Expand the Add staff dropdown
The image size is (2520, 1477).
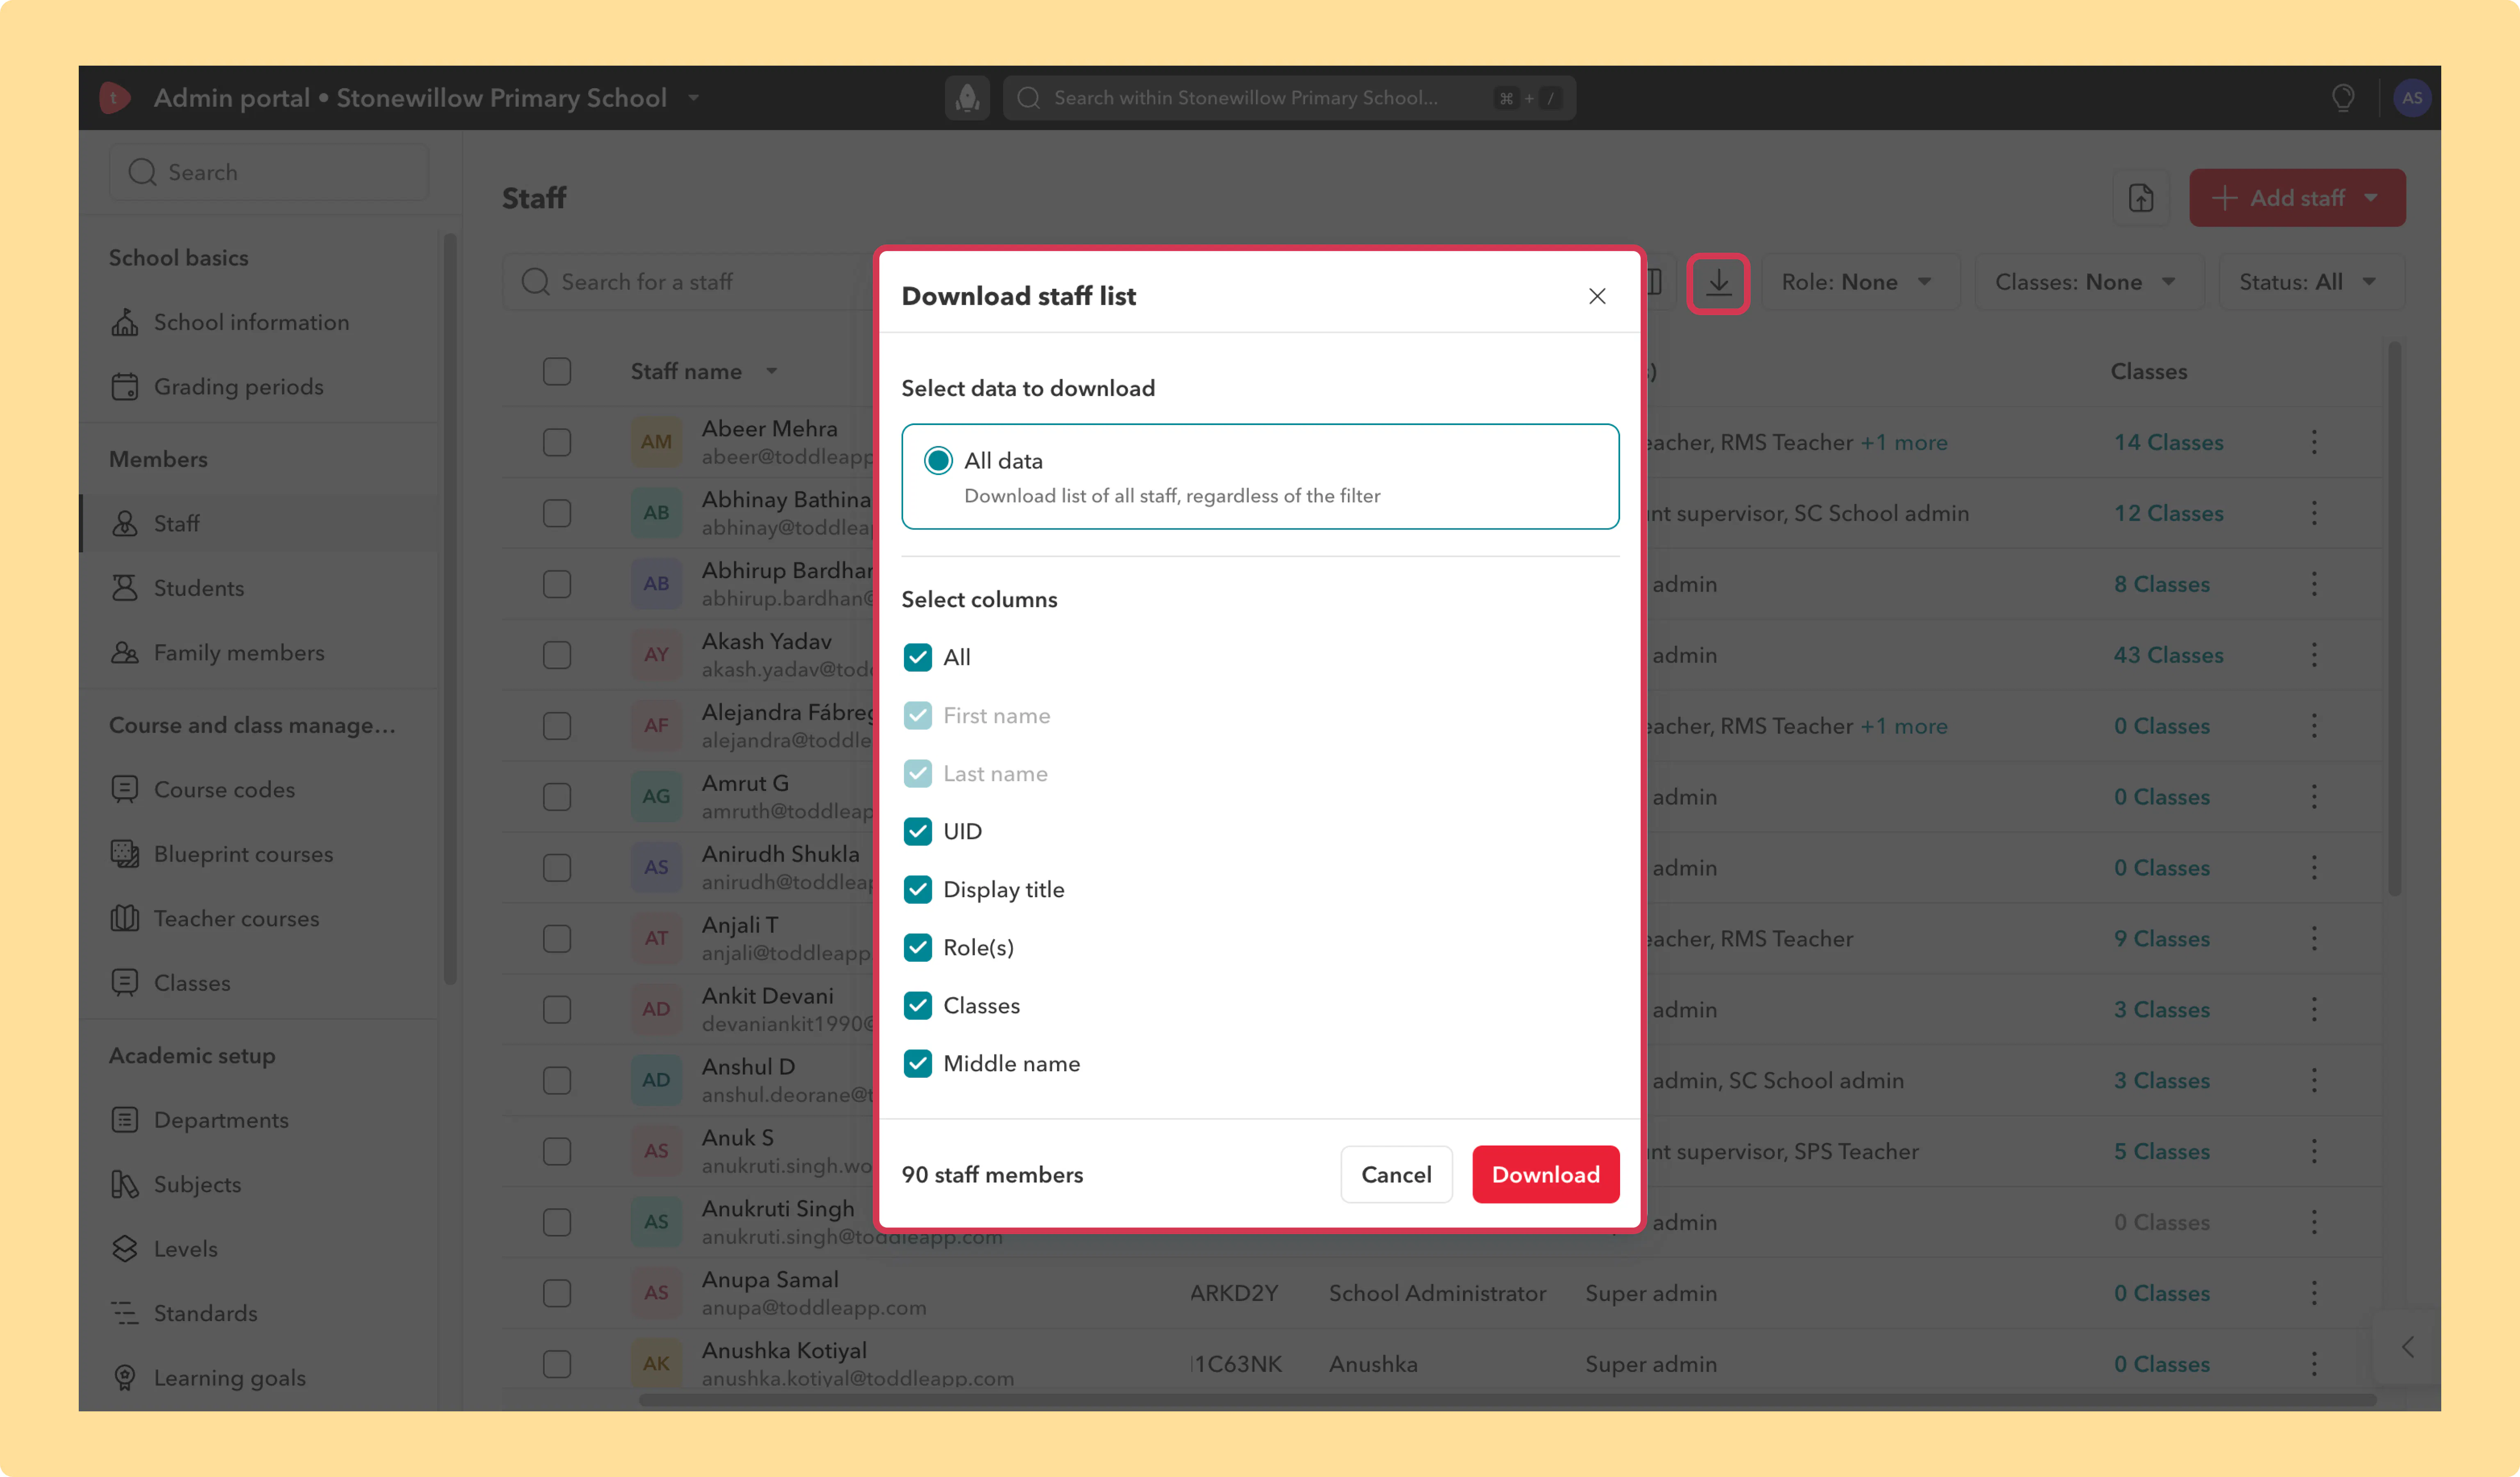pyautogui.click(x=2371, y=198)
